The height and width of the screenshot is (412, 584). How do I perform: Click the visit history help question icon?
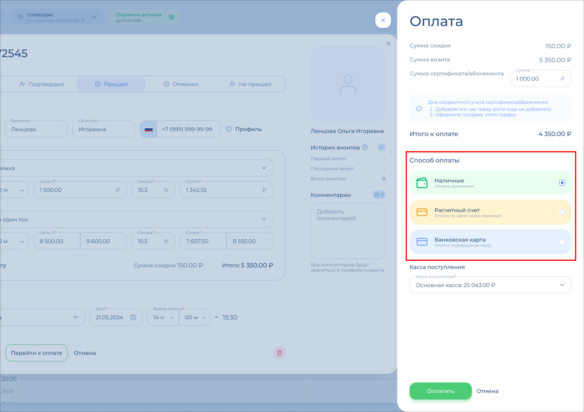(x=365, y=147)
